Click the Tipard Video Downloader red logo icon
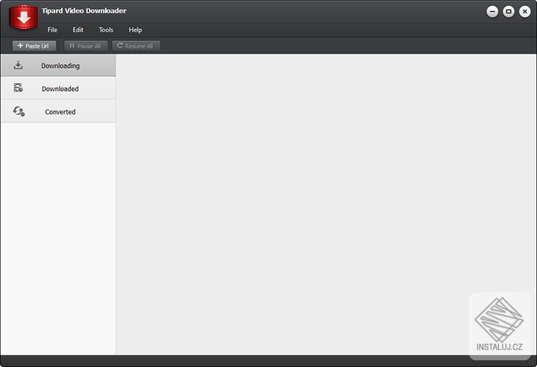The height and width of the screenshot is (367, 537). pyautogui.click(x=23, y=17)
